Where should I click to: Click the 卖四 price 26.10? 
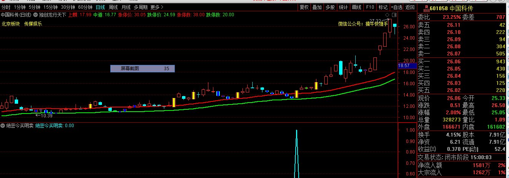coord(453,32)
